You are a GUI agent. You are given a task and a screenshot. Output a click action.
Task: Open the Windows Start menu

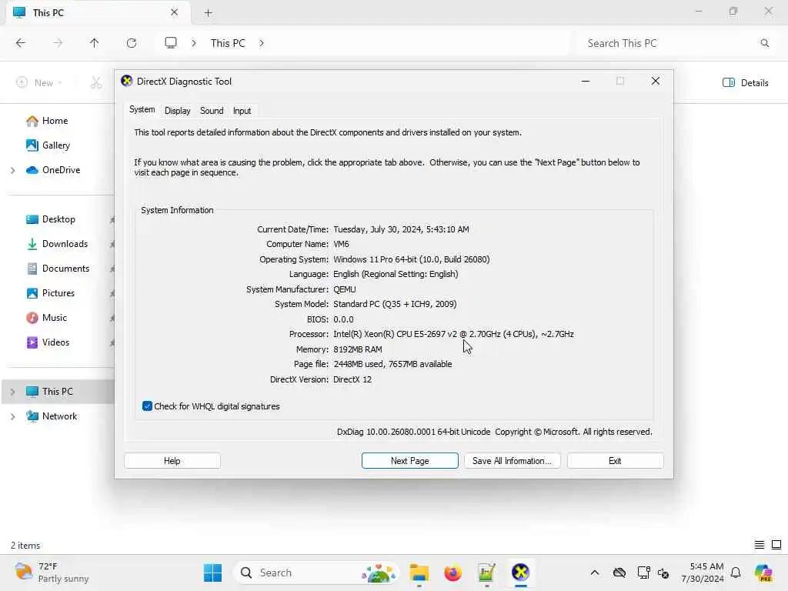click(x=212, y=573)
